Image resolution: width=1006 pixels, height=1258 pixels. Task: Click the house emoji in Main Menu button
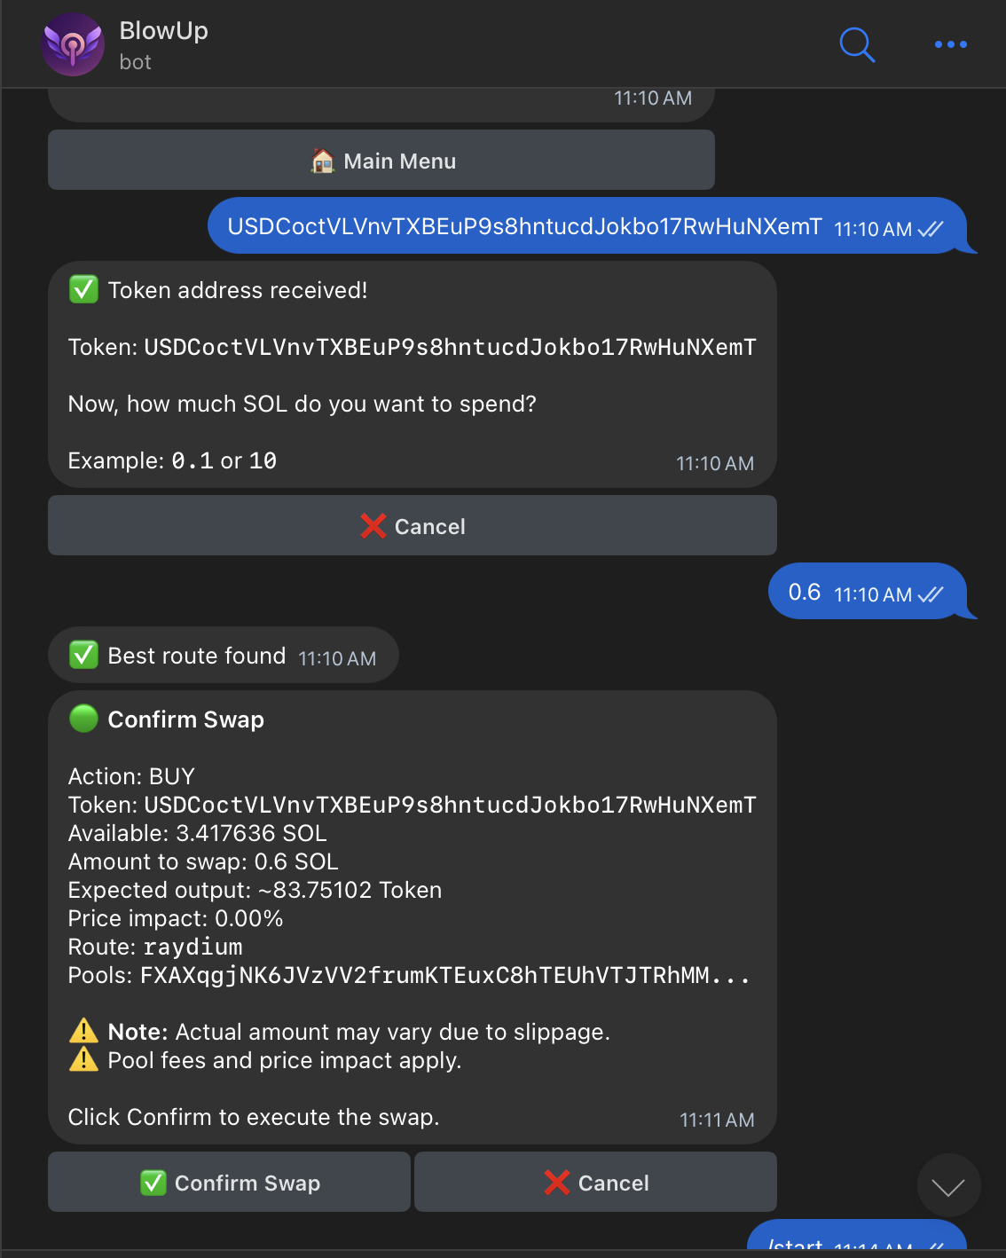coord(322,161)
